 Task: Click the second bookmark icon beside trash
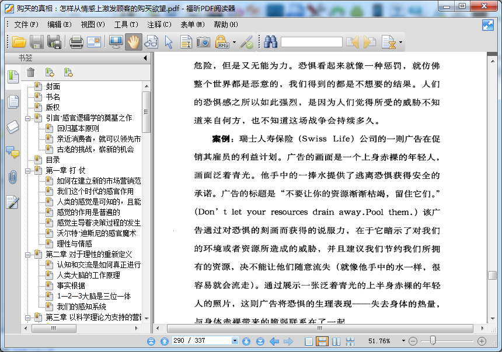coord(68,72)
